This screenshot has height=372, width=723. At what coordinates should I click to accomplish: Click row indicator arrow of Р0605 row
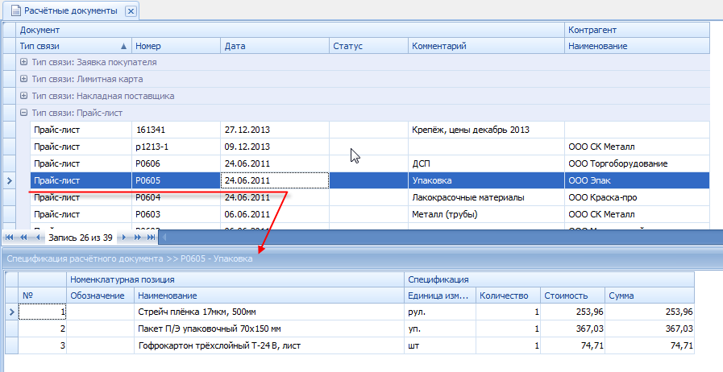(x=10, y=181)
